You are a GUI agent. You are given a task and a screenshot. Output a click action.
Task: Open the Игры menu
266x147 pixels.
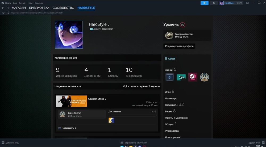click(30, 3)
